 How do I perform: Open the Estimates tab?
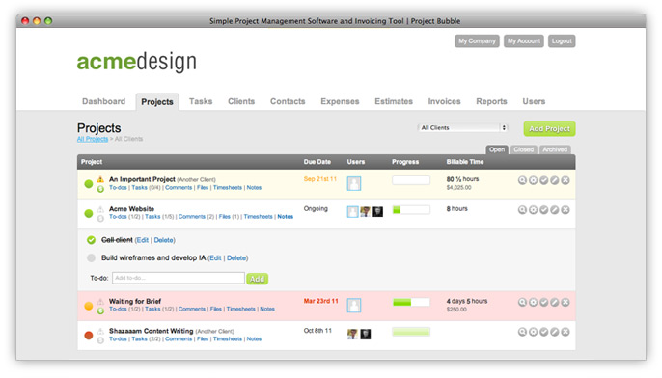coord(394,101)
